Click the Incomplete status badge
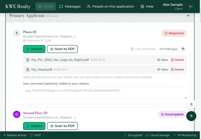The width and height of the screenshot is (201, 139). click(172, 114)
